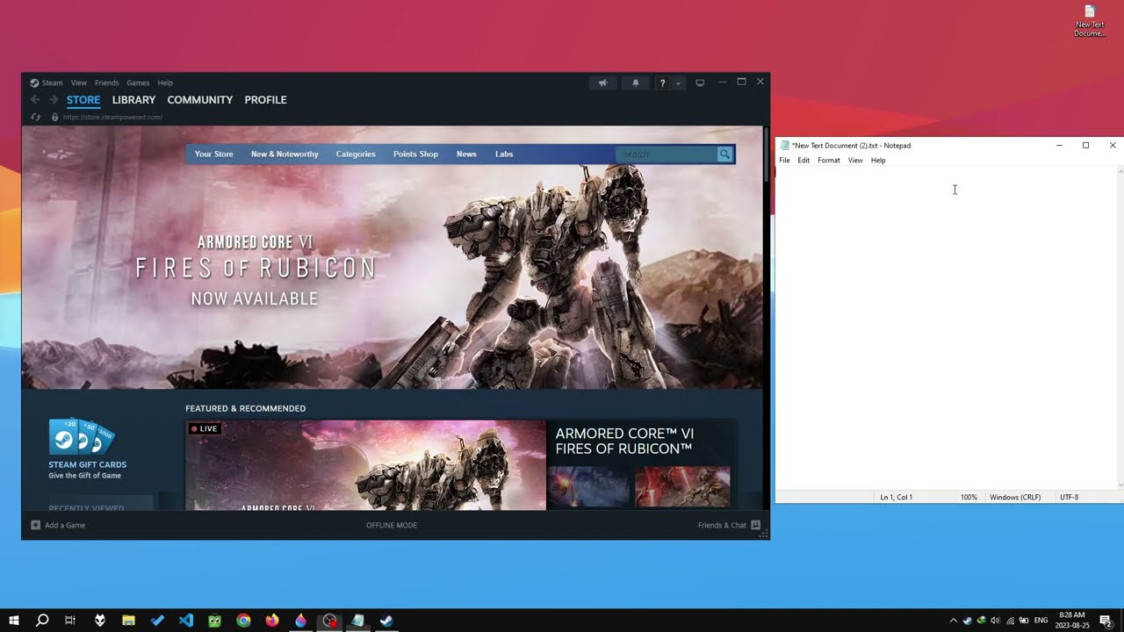The image size is (1124, 632).
Task: Switch to Steam via taskbar icon
Action: pos(385,621)
